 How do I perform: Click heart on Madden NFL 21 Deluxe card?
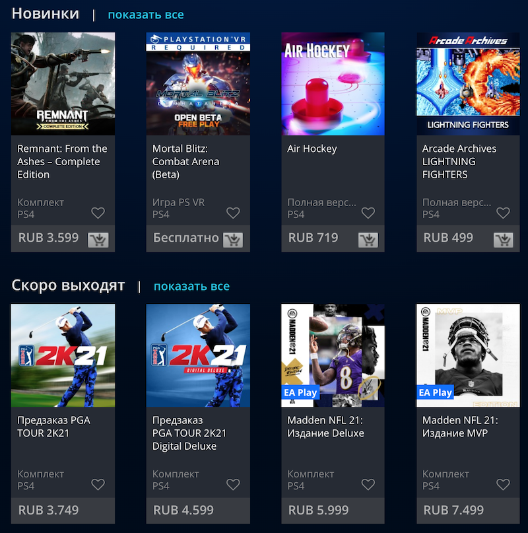pyautogui.click(x=368, y=484)
